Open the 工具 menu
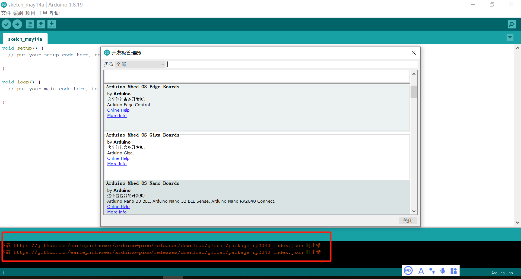The width and height of the screenshot is (521, 279). pyautogui.click(x=42, y=13)
